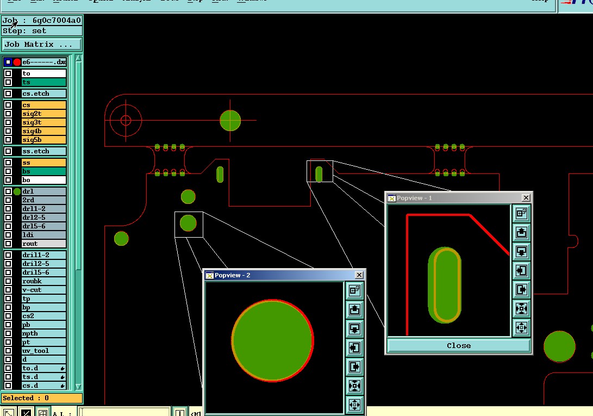
Task: Click Job: 6g0c7004a0 label
Action: tap(42, 21)
